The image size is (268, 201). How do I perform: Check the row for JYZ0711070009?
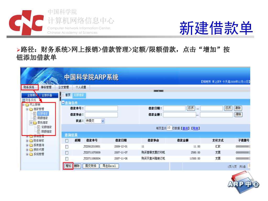tap(67, 153)
